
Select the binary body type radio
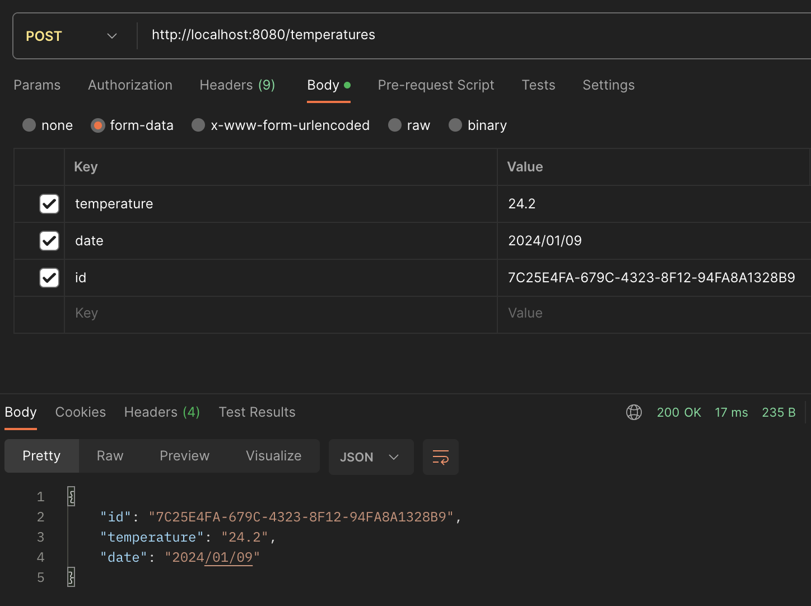point(455,125)
